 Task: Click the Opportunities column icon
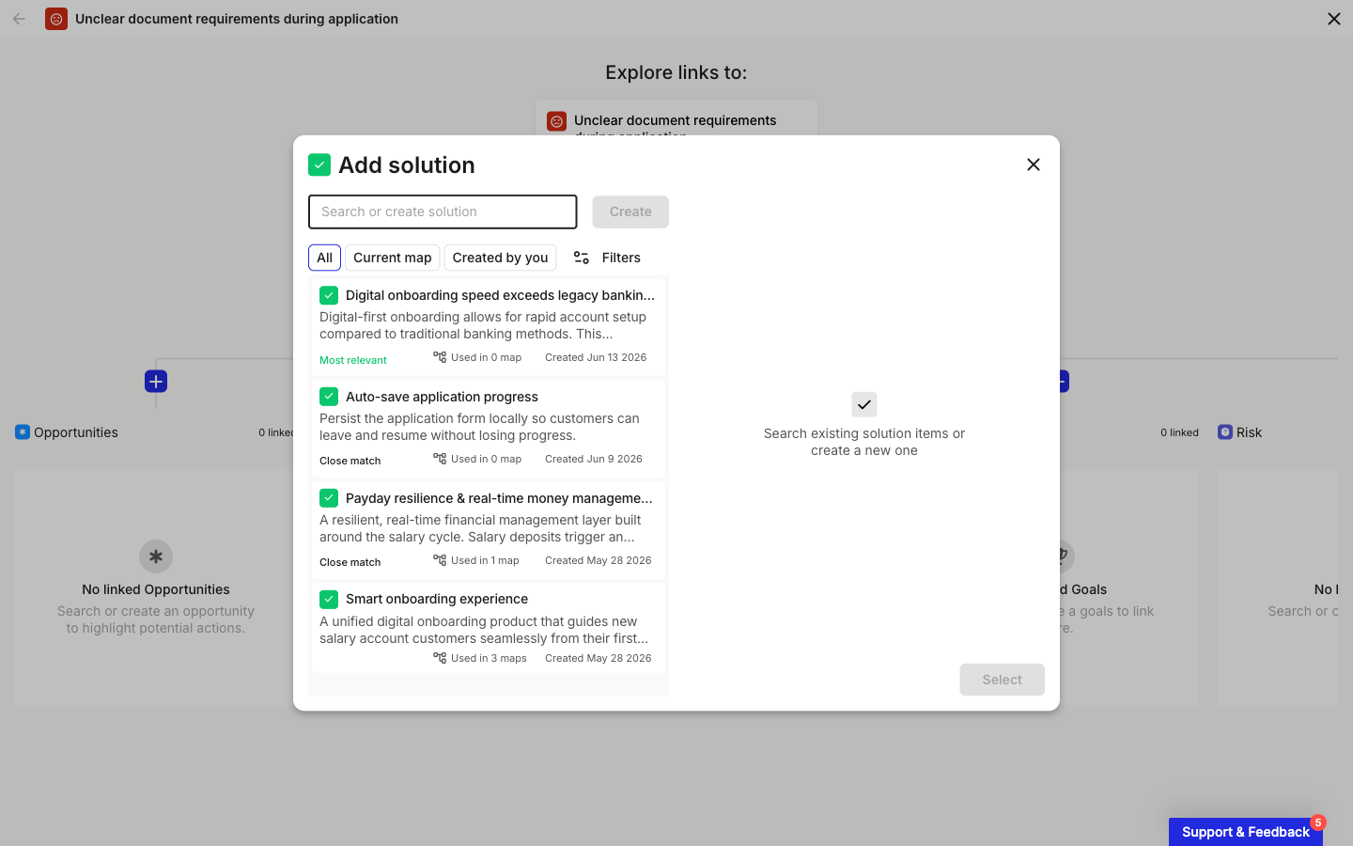point(23,432)
